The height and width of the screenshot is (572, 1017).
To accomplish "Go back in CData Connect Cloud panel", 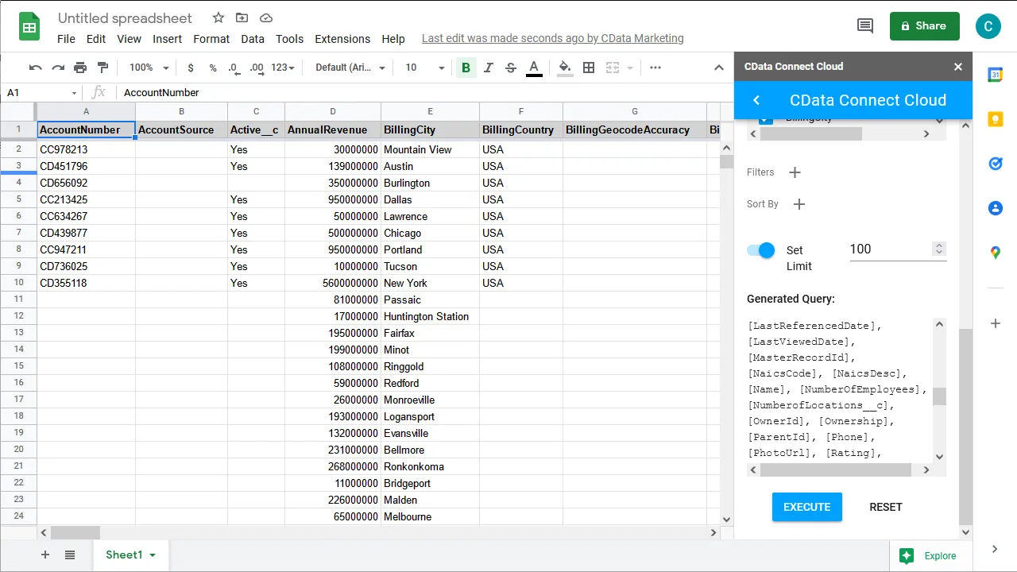I will coord(756,100).
